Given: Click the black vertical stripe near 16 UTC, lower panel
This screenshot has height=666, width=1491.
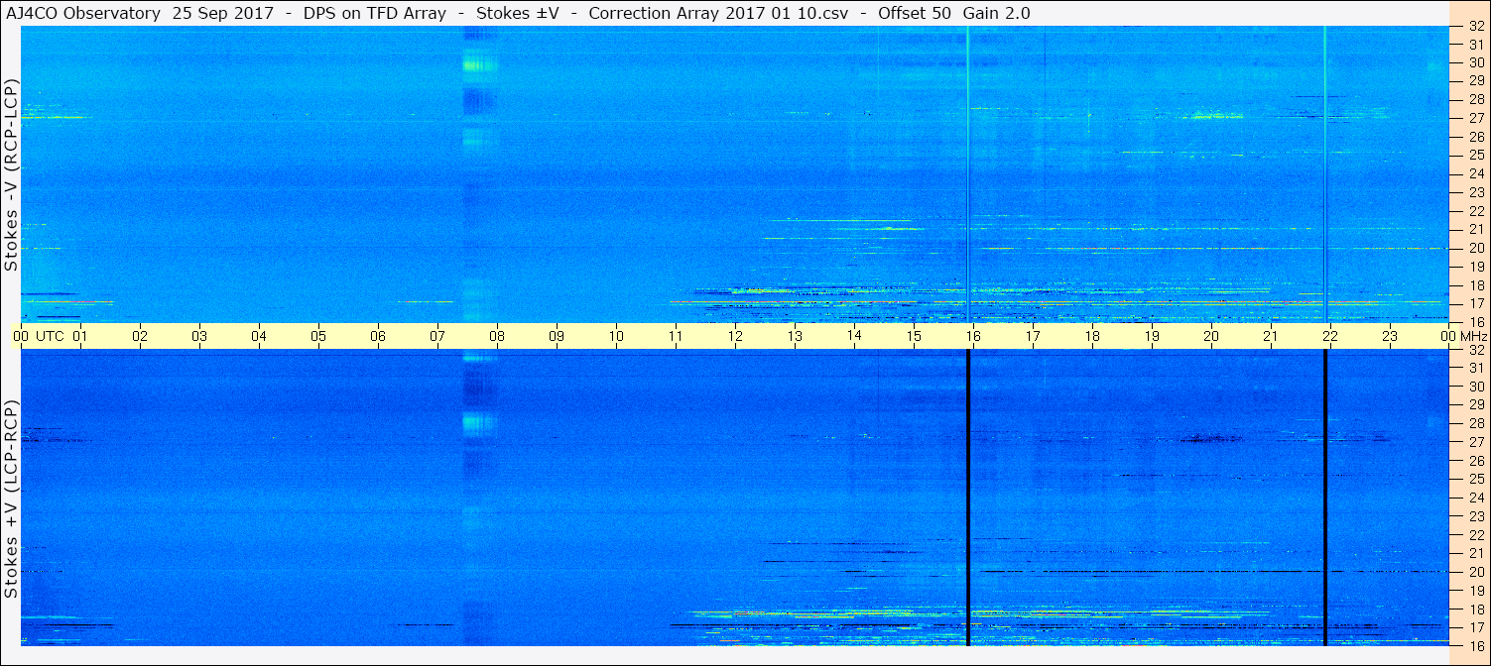Looking at the screenshot, I should coord(967,498).
